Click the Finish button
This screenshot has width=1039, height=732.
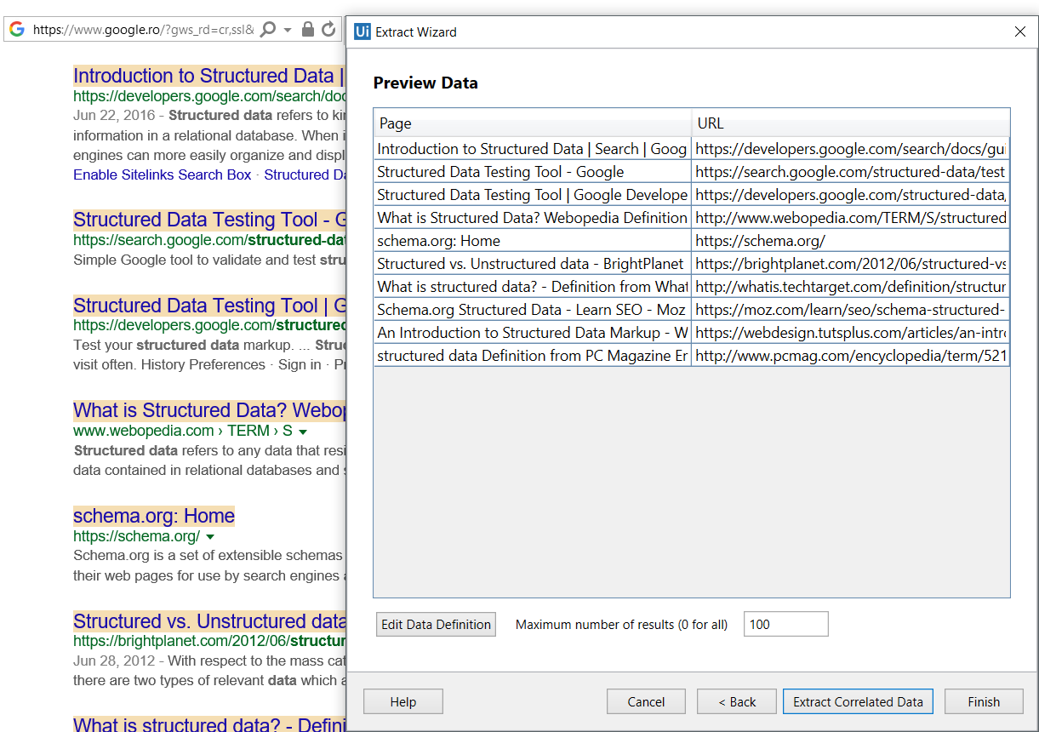[x=984, y=701]
